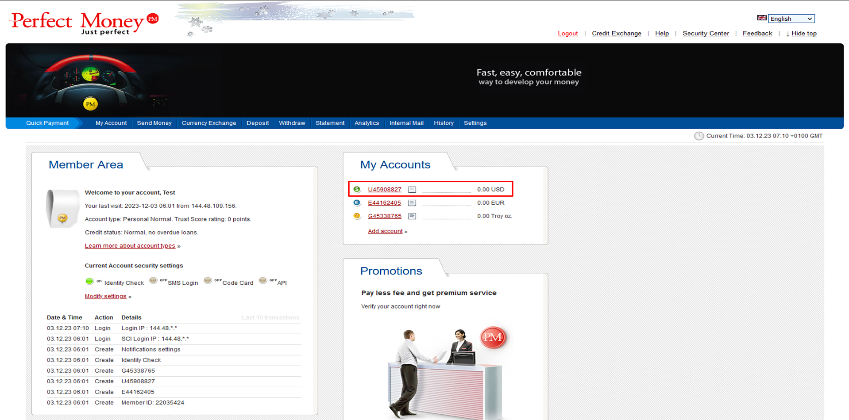Select the 'Login IP : 144.48.*.*' row
The height and width of the screenshot is (420, 849).
click(x=174, y=328)
